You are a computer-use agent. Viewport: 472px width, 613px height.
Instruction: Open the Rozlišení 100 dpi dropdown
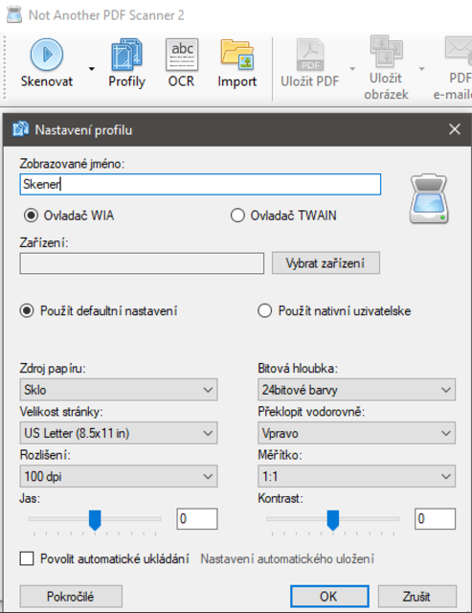pyautogui.click(x=119, y=476)
